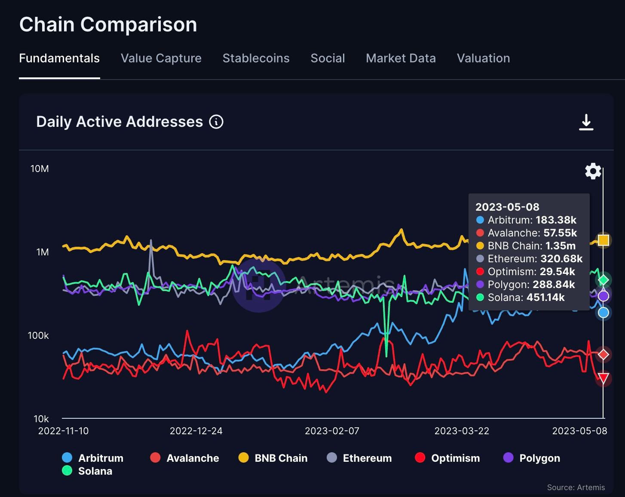Viewport: 625px width, 497px height.
Task: Click the 2023-03-22 x-axis label
Action: pos(462,431)
